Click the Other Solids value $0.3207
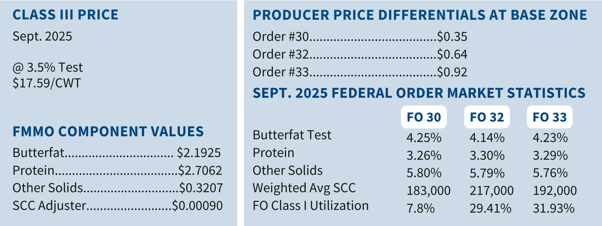 coord(201,188)
